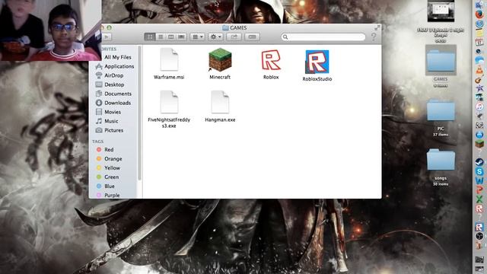The image size is (487, 274).
Task: Switch Finder to column view
Action: pyautogui.click(x=170, y=37)
